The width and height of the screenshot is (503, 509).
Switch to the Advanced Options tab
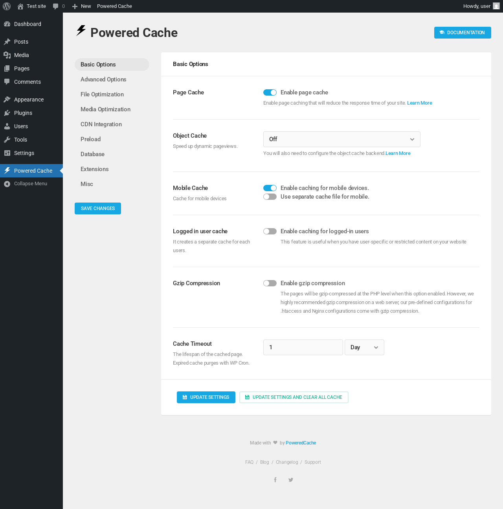103,79
